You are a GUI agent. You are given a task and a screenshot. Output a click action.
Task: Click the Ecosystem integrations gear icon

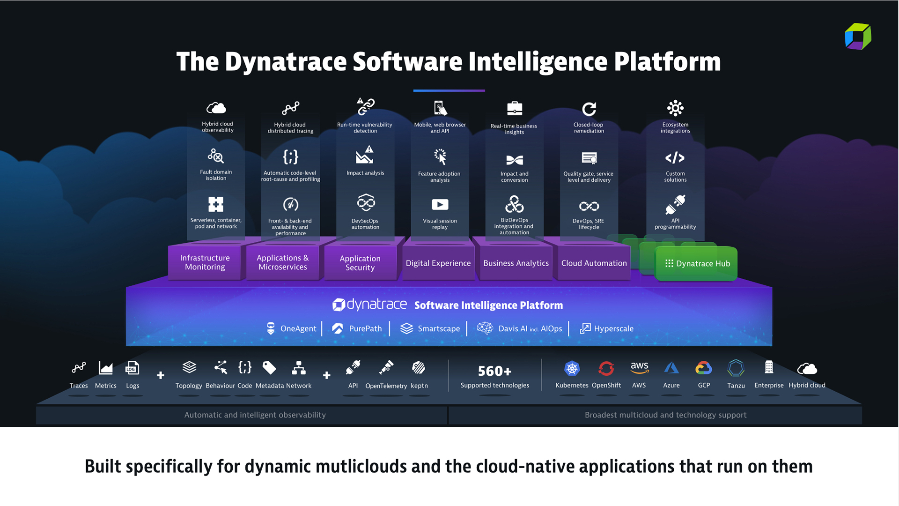pos(675,108)
